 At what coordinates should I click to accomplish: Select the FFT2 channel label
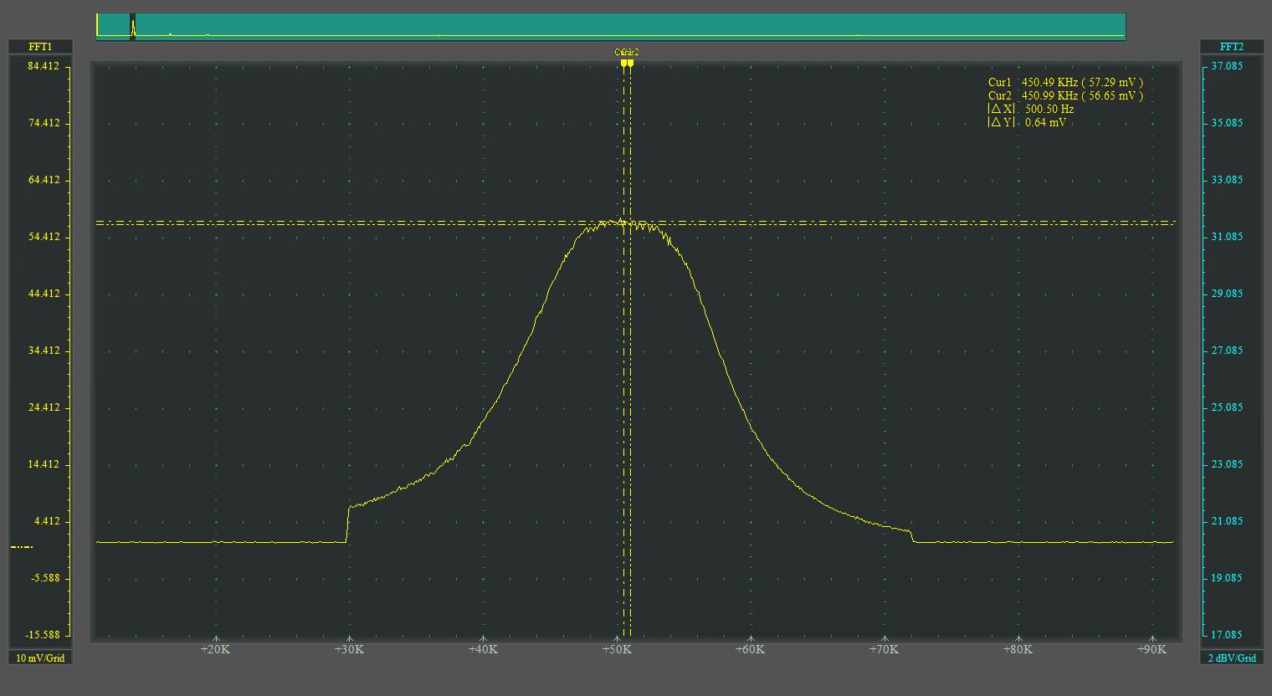point(1232,47)
